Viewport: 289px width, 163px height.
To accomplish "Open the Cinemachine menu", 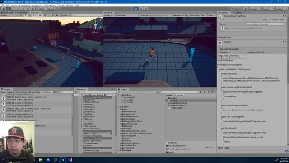I will 50,5.
